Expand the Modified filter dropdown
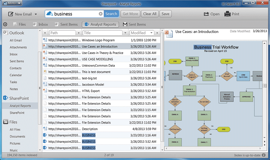This screenshot has height=160, width=270. [x=151, y=33]
